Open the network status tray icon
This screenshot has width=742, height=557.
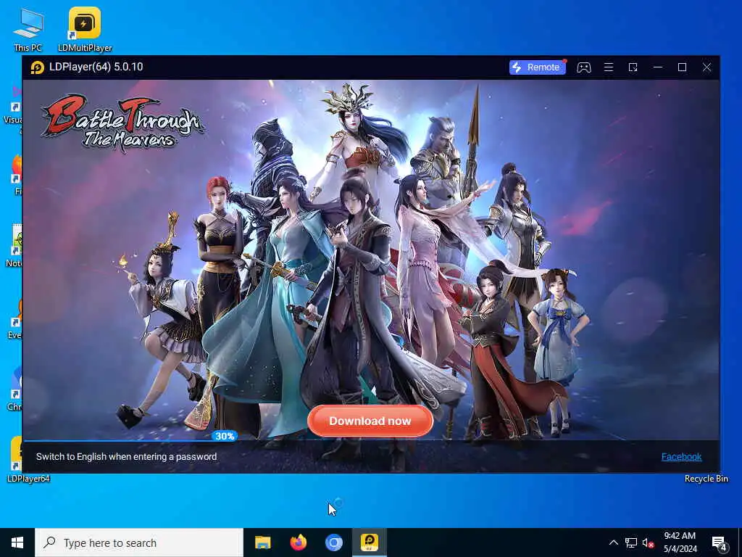pos(631,542)
